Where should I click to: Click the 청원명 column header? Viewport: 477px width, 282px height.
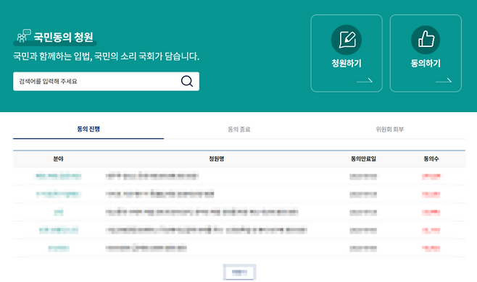point(217,159)
